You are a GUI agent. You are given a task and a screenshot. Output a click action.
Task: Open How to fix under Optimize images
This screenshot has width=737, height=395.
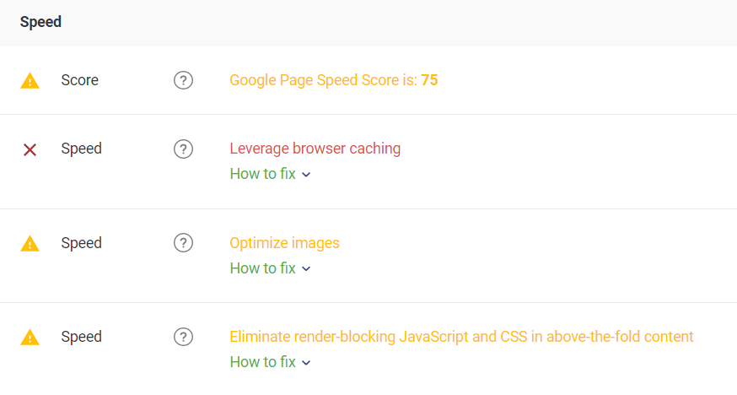(263, 268)
